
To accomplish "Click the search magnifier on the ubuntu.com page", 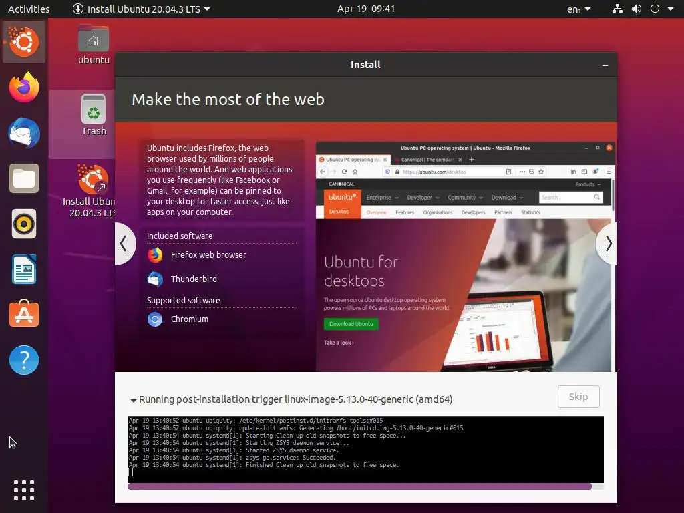I will 596,197.
